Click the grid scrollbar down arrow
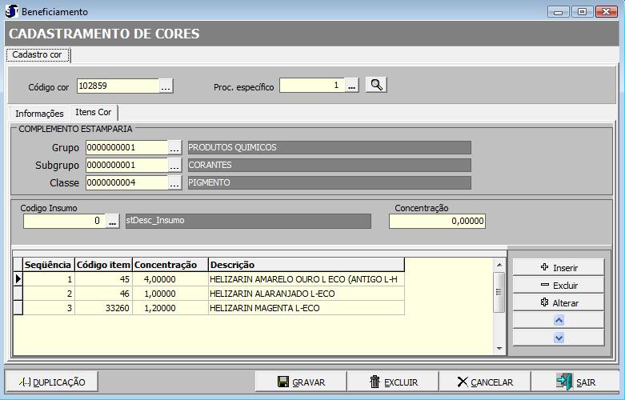 (x=499, y=349)
